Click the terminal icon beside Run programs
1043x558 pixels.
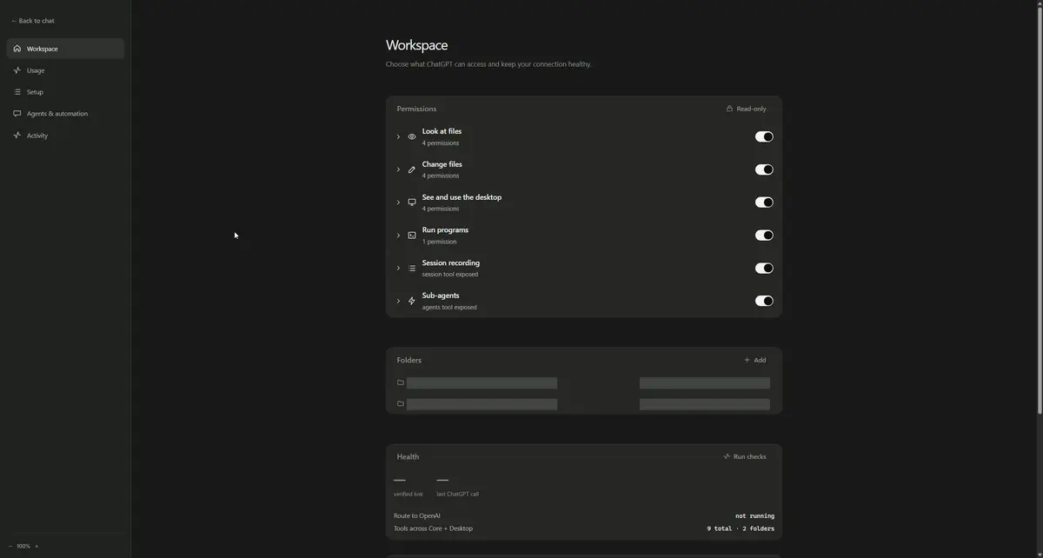[412, 236]
